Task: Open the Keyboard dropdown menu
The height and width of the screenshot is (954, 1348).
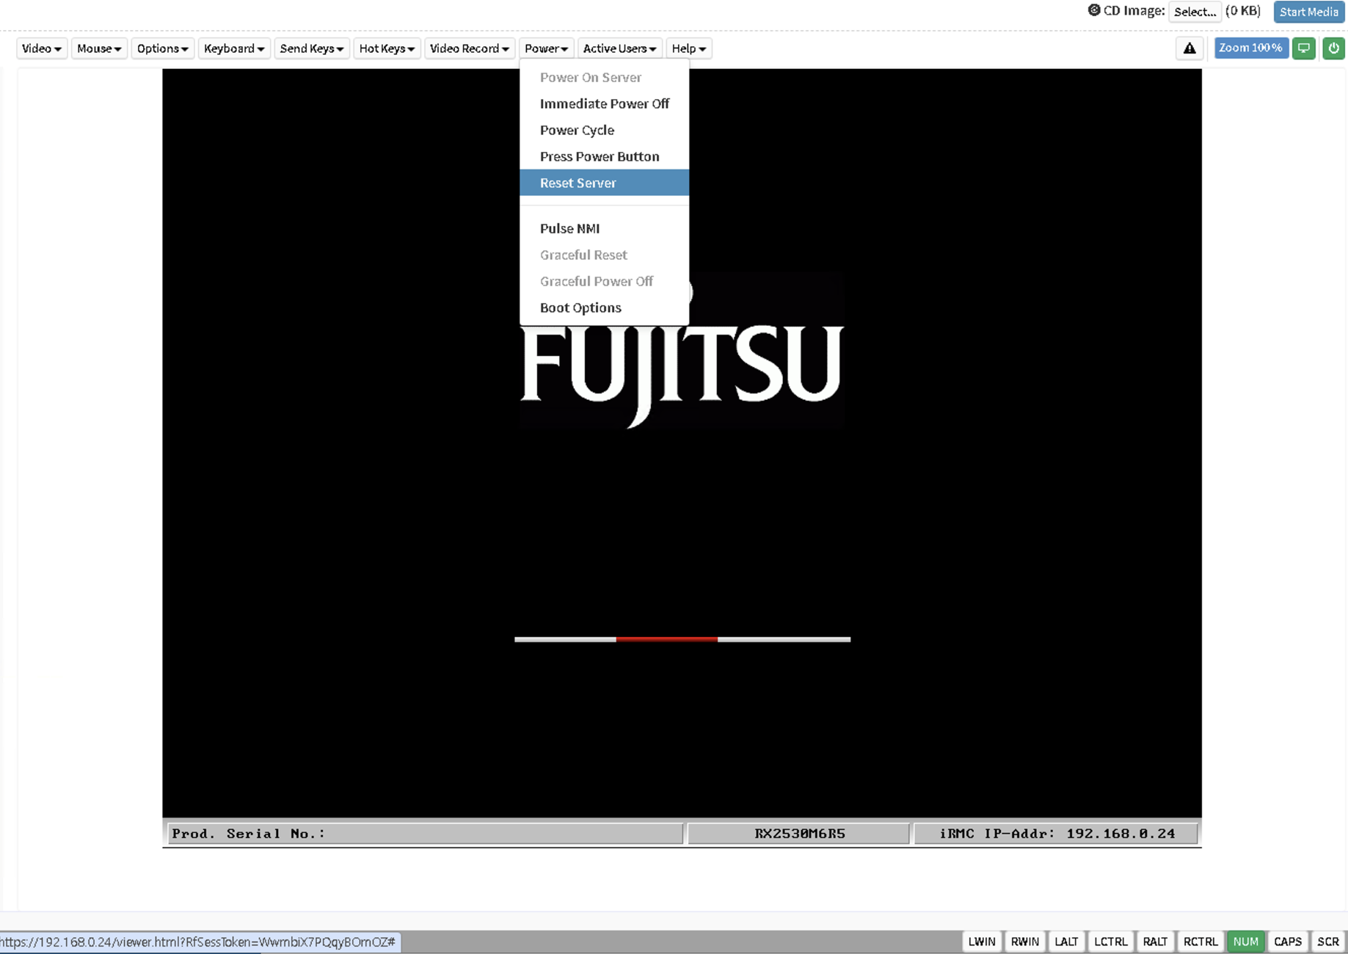Action: (234, 48)
